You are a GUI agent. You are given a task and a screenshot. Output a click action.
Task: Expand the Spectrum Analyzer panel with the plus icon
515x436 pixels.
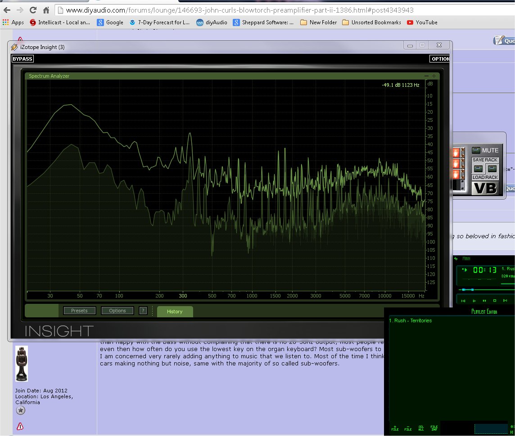pyautogui.click(x=434, y=76)
